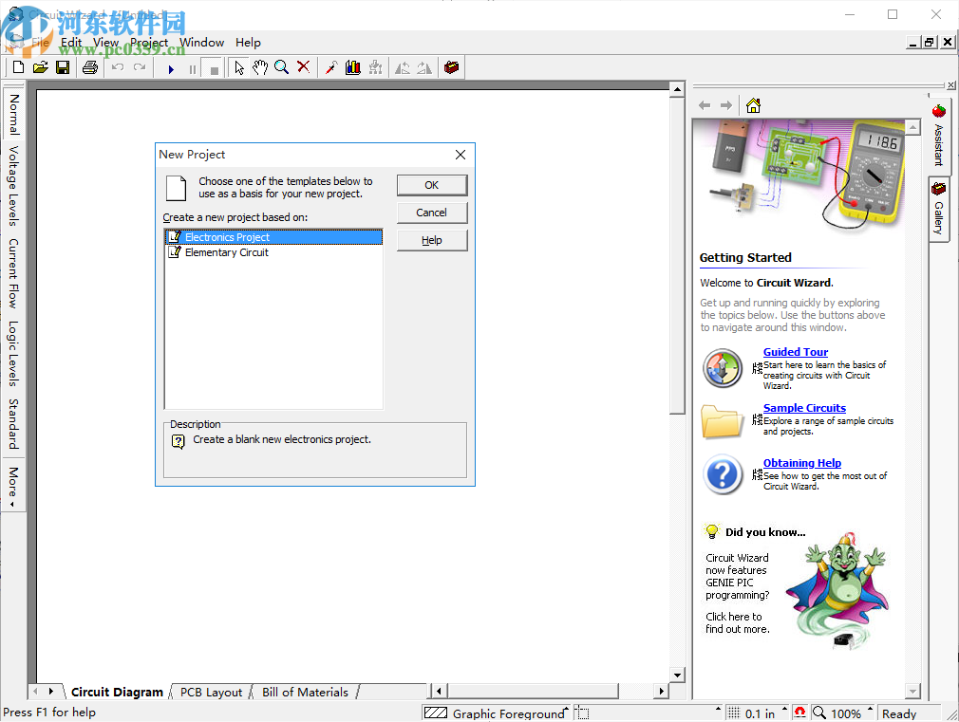Cancel the New Project dialog
The height and width of the screenshot is (722, 959).
click(432, 213)
